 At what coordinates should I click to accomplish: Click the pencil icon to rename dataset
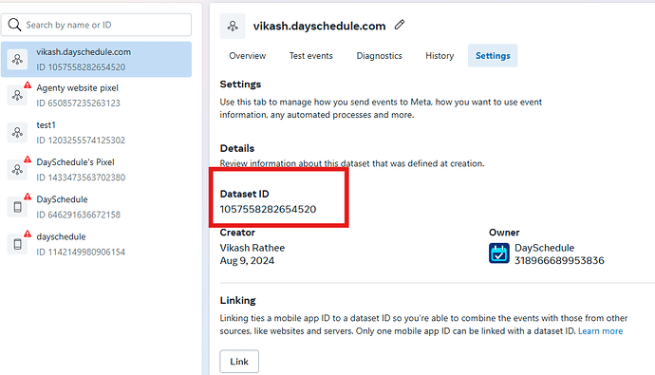pos(400,25)
